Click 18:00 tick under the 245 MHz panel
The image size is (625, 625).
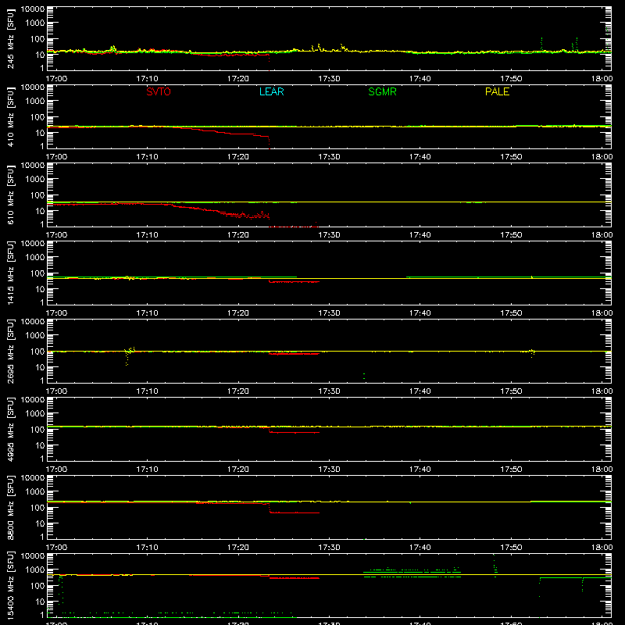(602, 79)
